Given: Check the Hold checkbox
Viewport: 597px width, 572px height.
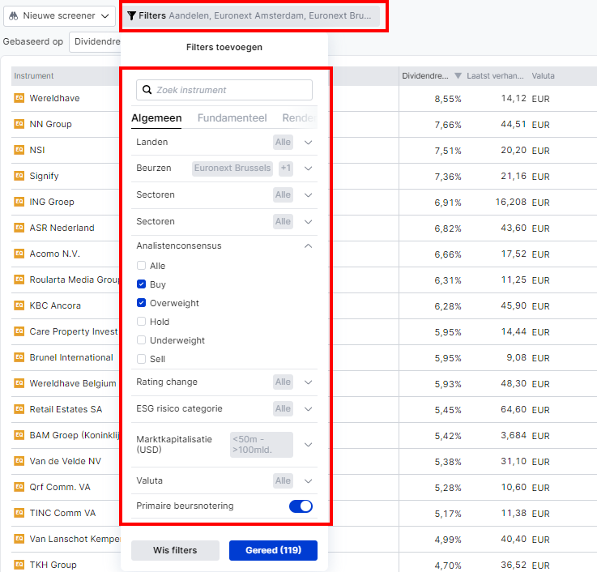Looking at the screenshot, I should 141,322.
